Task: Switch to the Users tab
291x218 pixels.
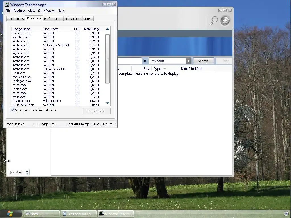Action: click(x=88, y=19)
